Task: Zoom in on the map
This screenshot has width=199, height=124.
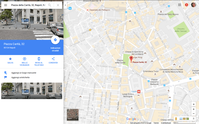Action: [x=194, y=109]
